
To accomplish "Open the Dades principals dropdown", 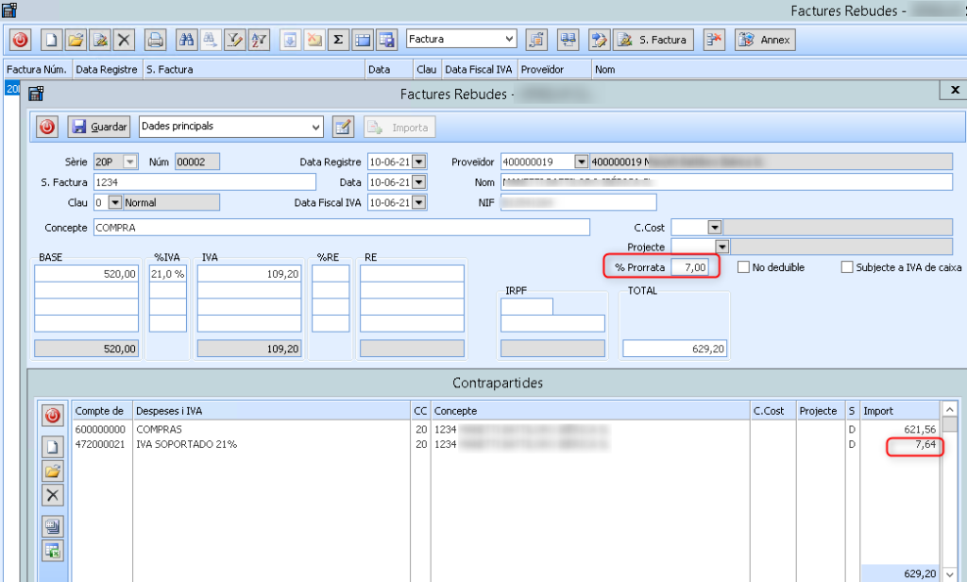I will pyautogui.click(x=315, y=127).
